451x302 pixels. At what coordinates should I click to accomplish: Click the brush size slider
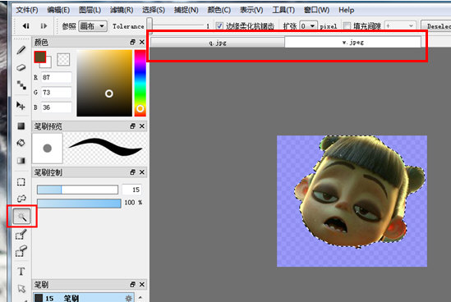77,190
